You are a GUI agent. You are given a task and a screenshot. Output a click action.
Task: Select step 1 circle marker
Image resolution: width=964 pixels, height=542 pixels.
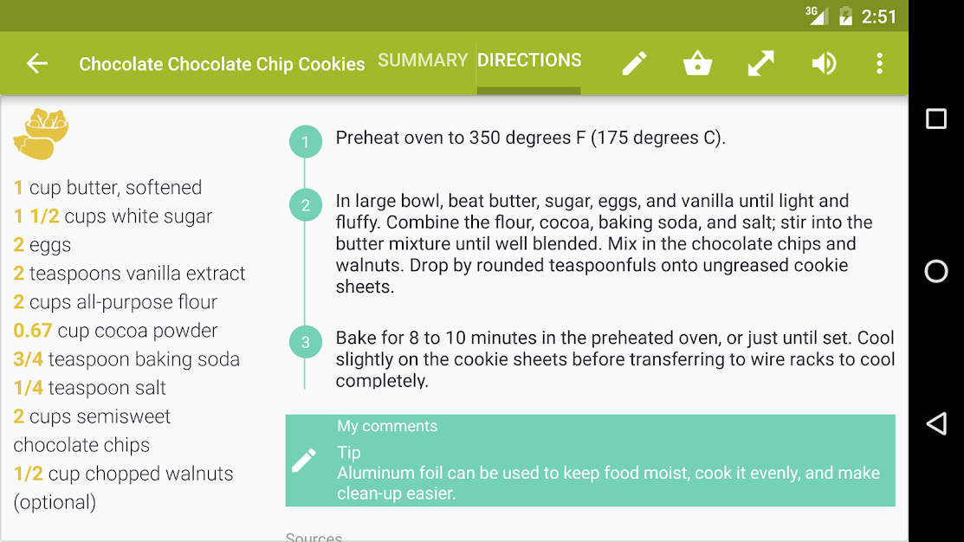(x=305, y=141)
